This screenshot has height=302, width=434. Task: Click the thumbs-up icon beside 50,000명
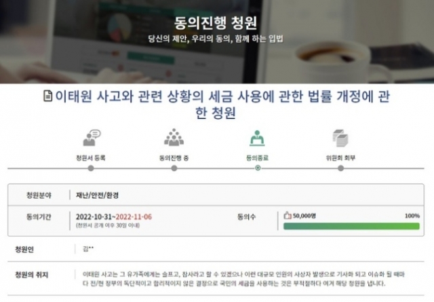(x=288, y=216)
